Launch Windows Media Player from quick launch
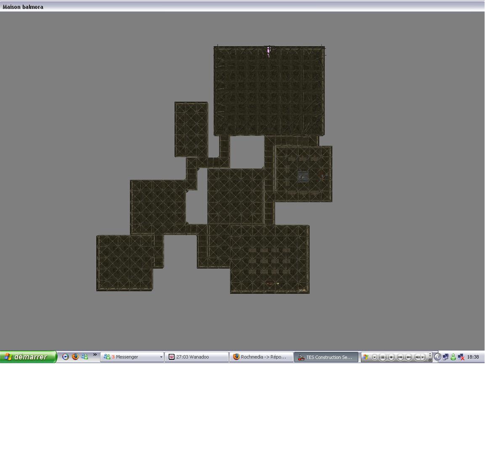 65,357
